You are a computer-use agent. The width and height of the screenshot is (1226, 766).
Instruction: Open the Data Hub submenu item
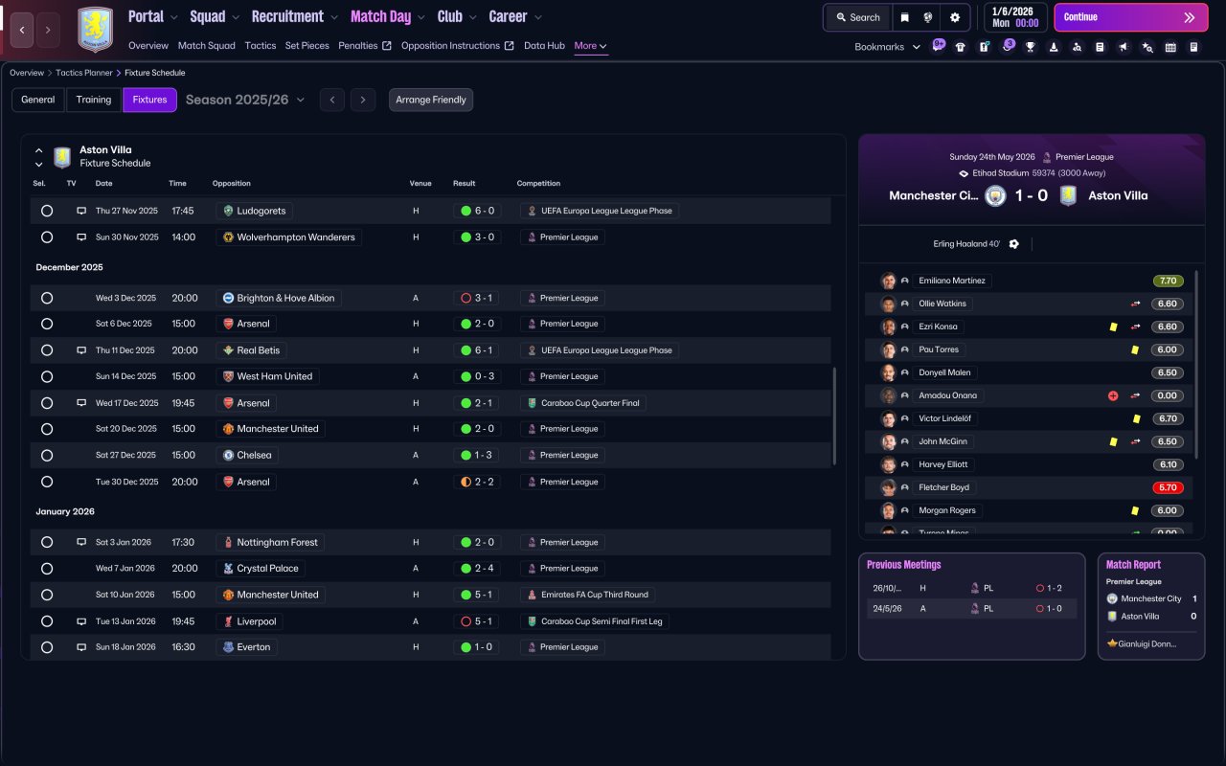544,46
